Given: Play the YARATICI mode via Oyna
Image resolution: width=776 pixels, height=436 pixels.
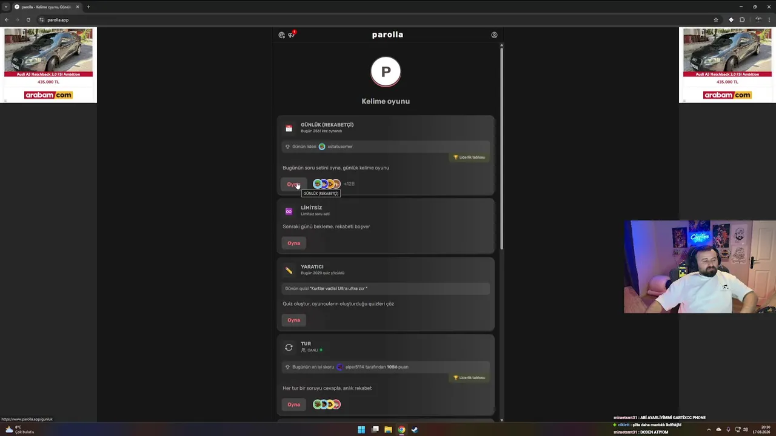Looking at the screenshot, I should click(x=294, y=320).
